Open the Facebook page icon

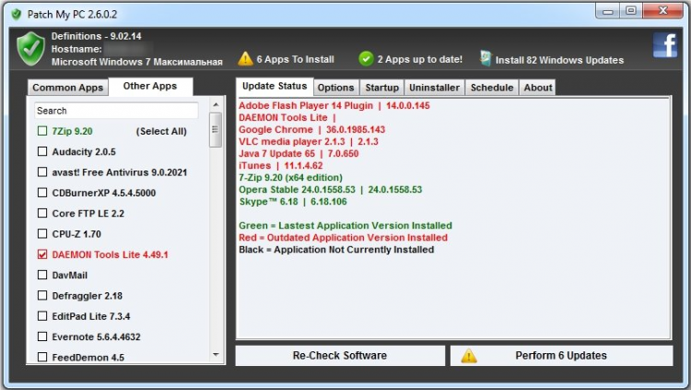[665, 45]
